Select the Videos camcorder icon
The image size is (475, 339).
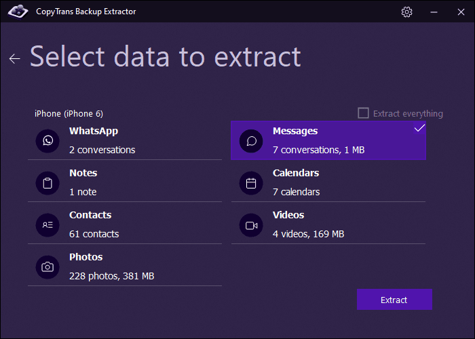(x=251, y=225)
